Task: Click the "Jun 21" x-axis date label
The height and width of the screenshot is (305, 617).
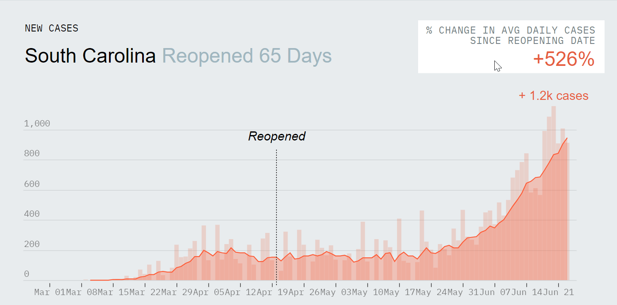Action: (x=559, y=293)
